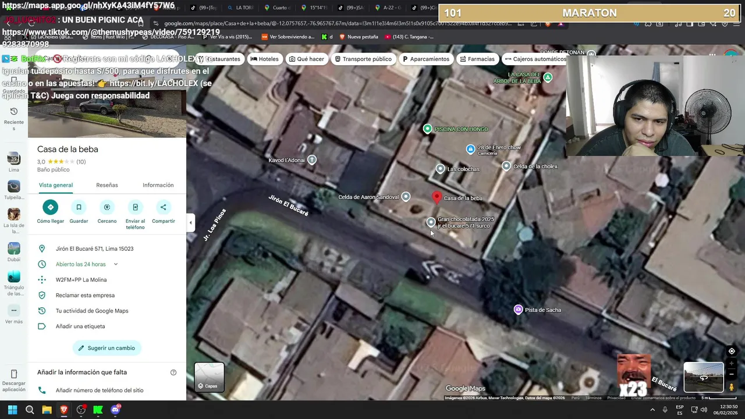
Task: Open Dubái recent place in sidebar
Action: [14, 248]
